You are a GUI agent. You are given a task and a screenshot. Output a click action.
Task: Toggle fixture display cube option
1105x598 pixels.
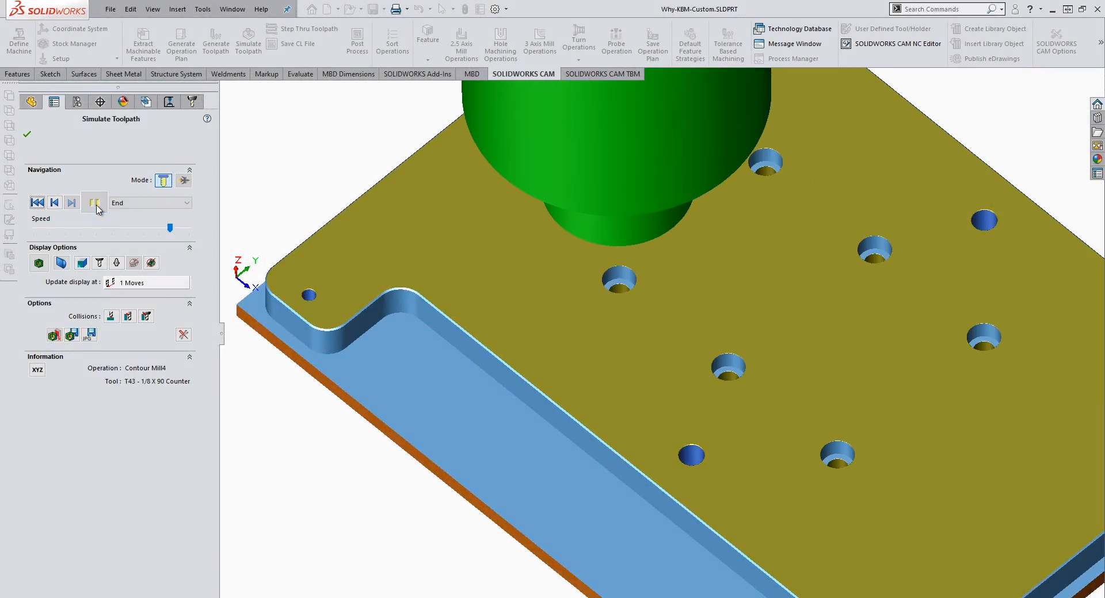pos(82,263)
